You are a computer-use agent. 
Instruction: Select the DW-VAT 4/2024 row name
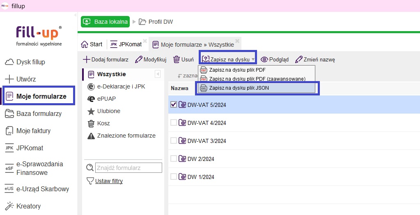click(x=207, y=123)
